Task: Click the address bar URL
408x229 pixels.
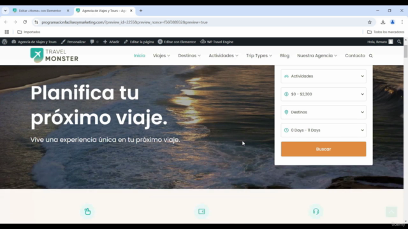Action: 125,22
